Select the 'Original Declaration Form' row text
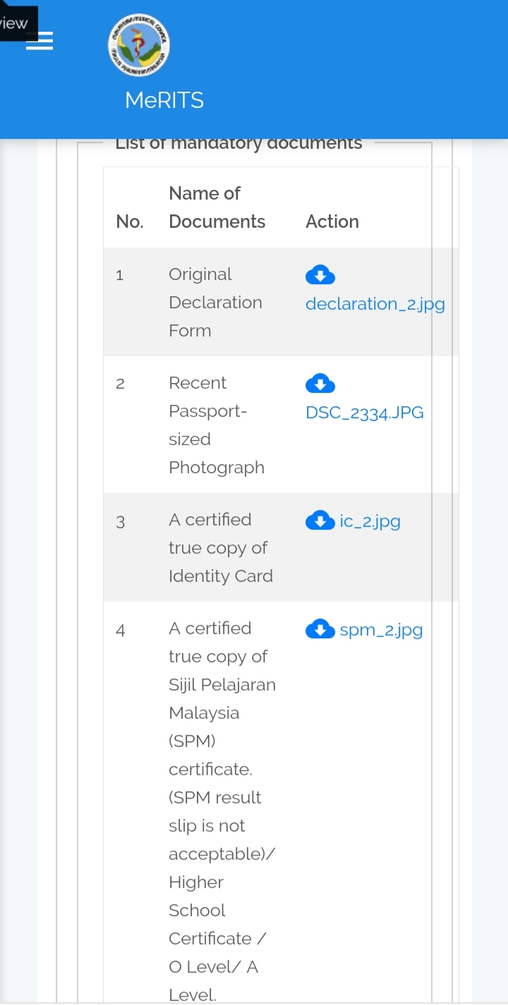 coord(215,303)
